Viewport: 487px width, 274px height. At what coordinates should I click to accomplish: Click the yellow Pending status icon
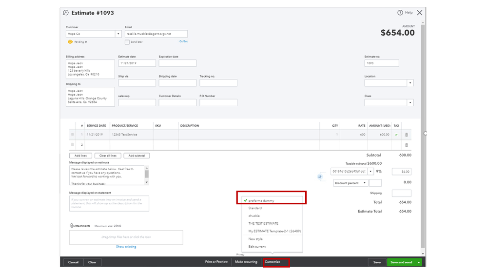pos(70,42)
